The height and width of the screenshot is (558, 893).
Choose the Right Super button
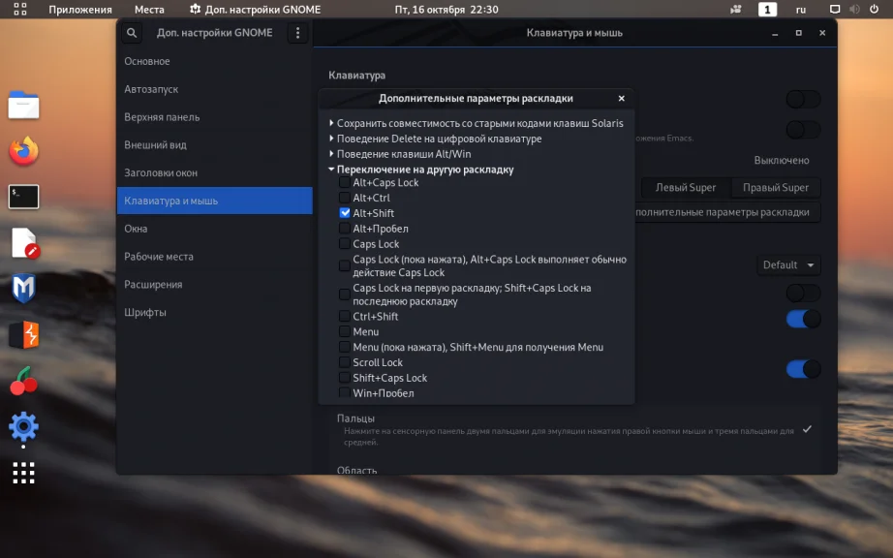coord(775,187)
